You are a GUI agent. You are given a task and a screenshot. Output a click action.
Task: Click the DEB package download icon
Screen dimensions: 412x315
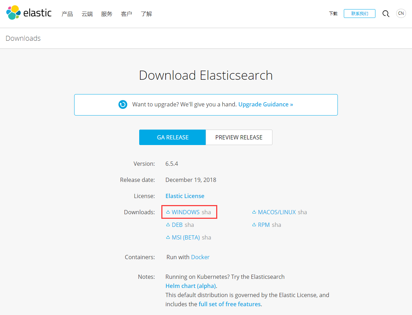(168, 224)
